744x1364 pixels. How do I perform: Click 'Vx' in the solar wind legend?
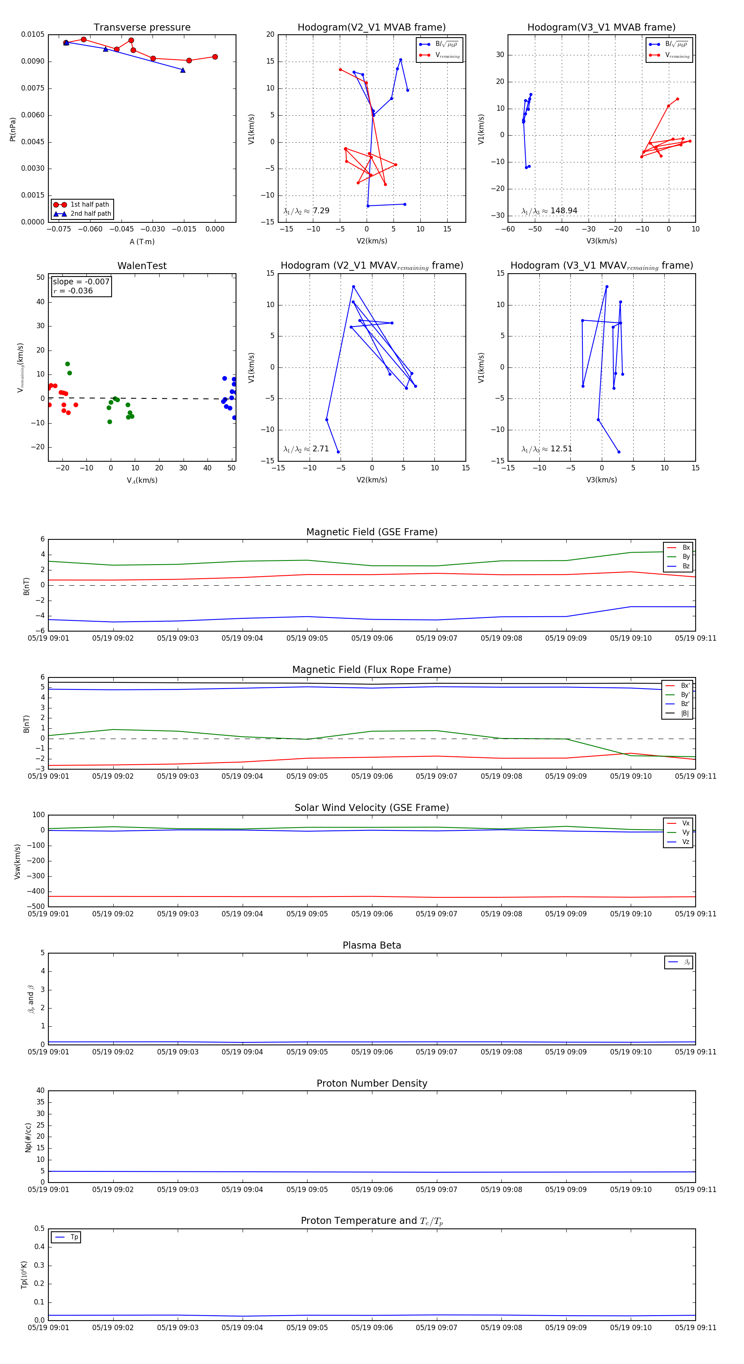click(x=686, y=823)
